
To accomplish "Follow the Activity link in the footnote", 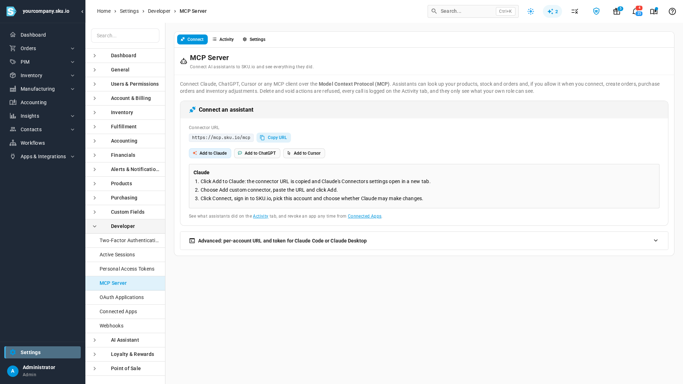I will coord(260,216).
